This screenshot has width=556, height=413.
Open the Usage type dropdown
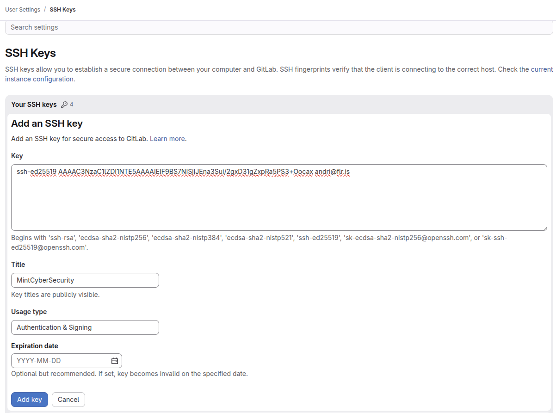coord(85,327)
